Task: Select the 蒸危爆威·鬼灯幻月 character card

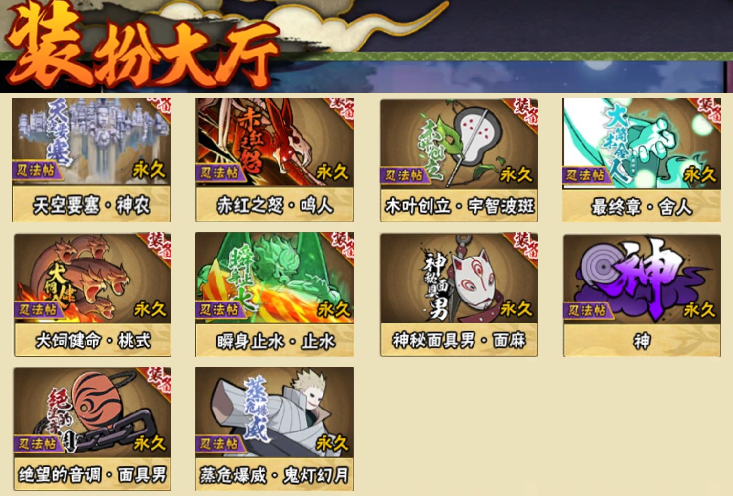Action: (x=275, y=429)
